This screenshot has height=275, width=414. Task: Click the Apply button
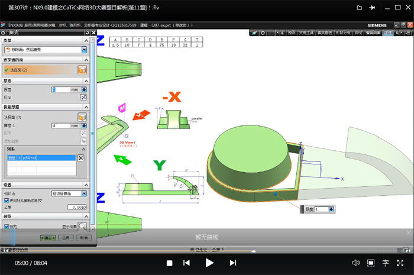tap(66, 238)
